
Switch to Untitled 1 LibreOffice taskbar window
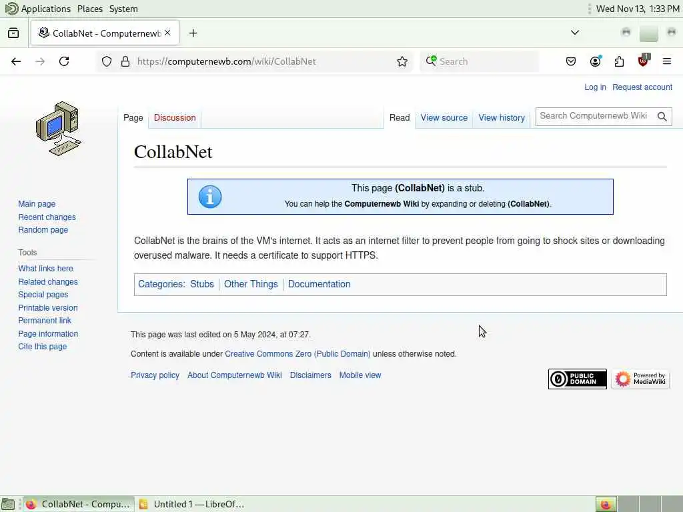point(191,504)
